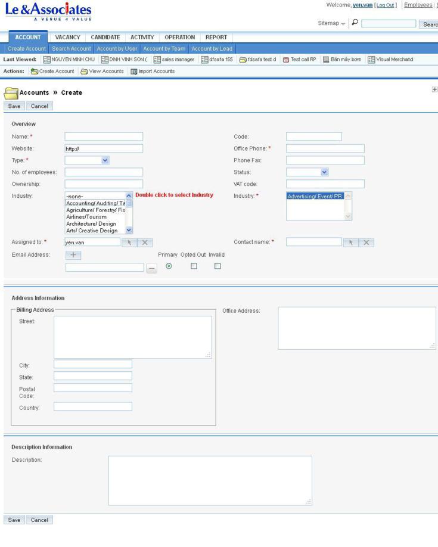Open Test call RP last viewed item
438x547 pixels.
click(299, 60)
